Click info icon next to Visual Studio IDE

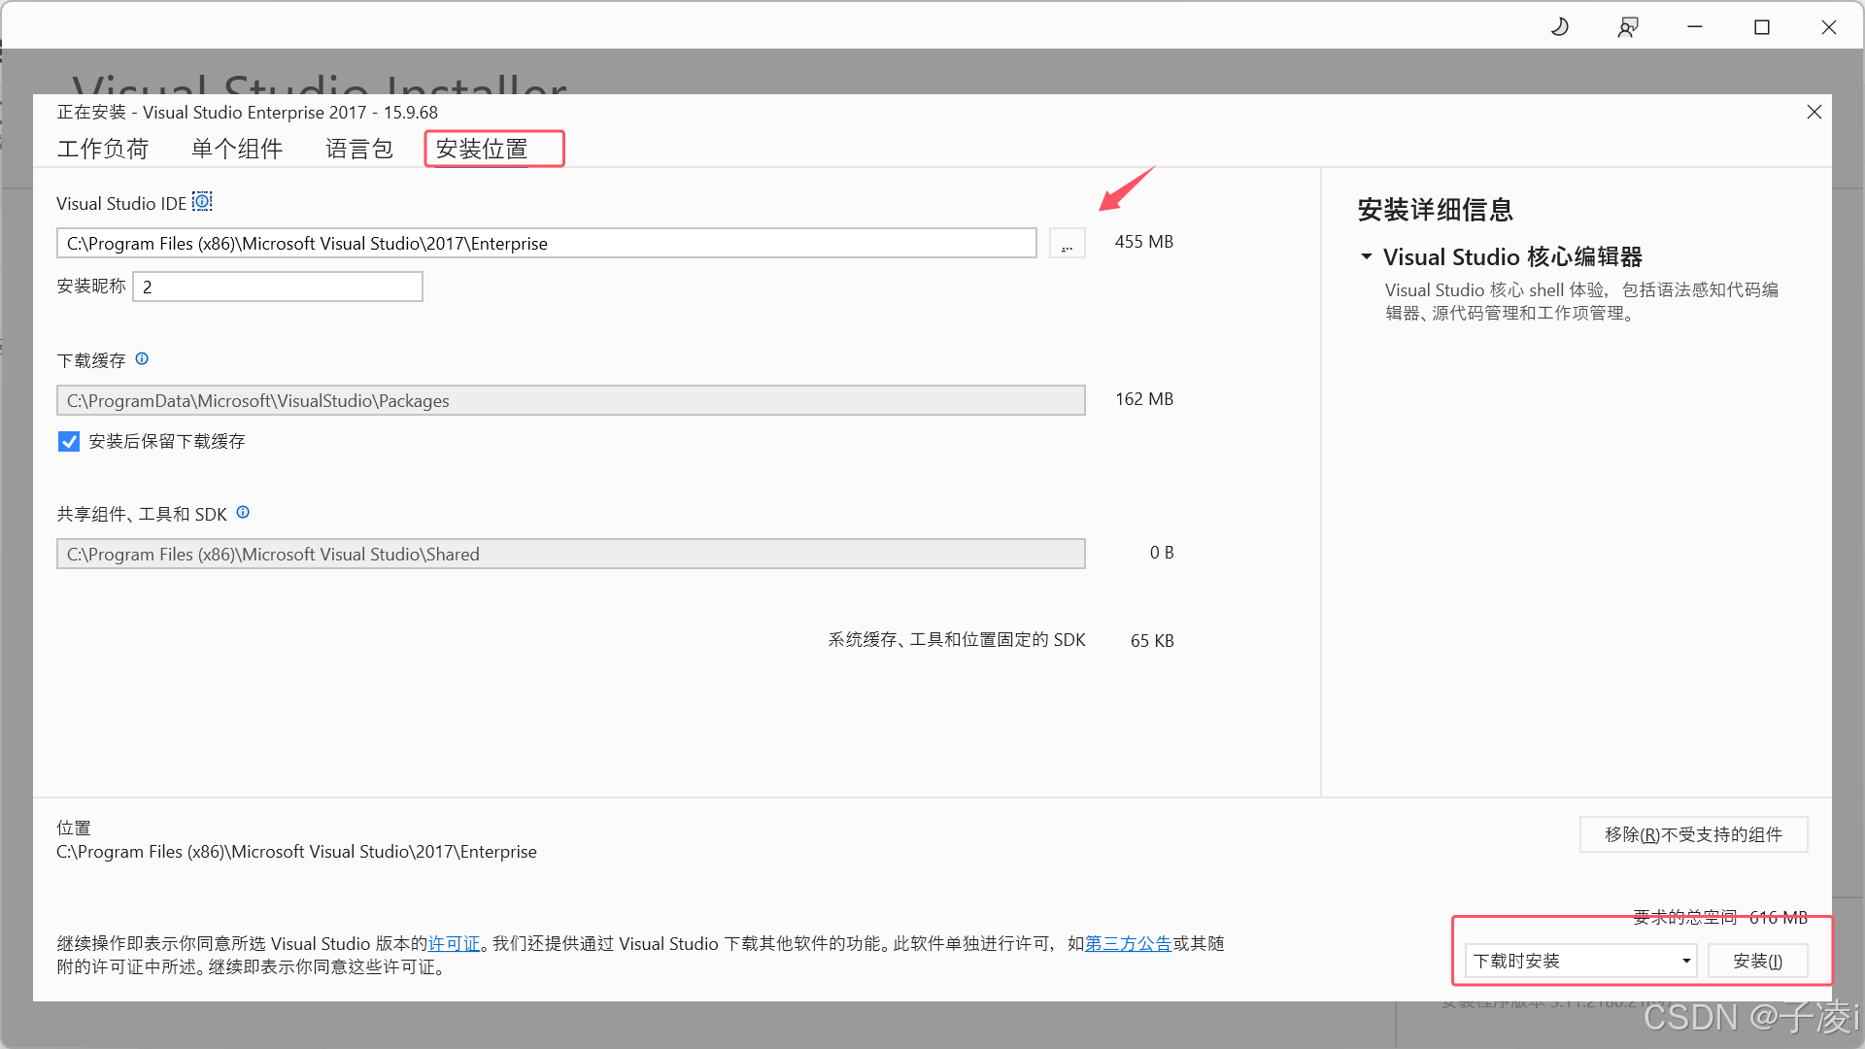click(x=202, y=201)
